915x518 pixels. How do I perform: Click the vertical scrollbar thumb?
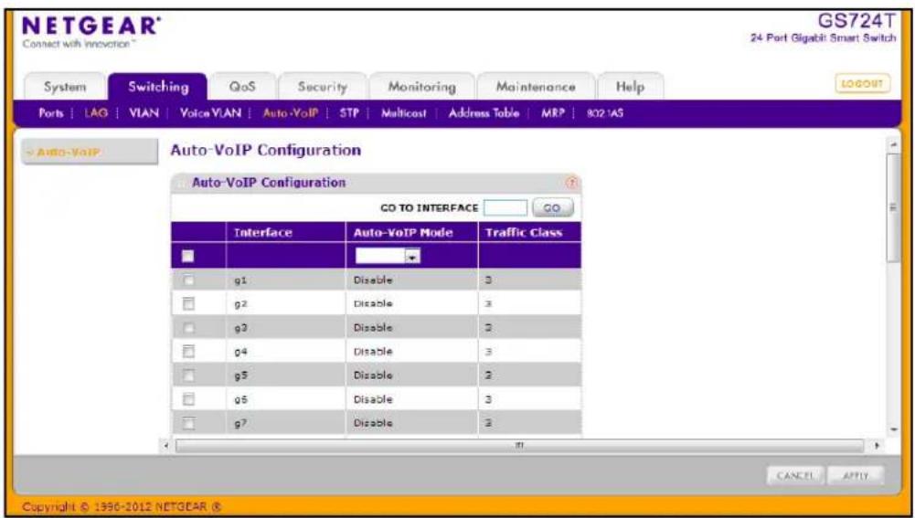pos(894,207)
